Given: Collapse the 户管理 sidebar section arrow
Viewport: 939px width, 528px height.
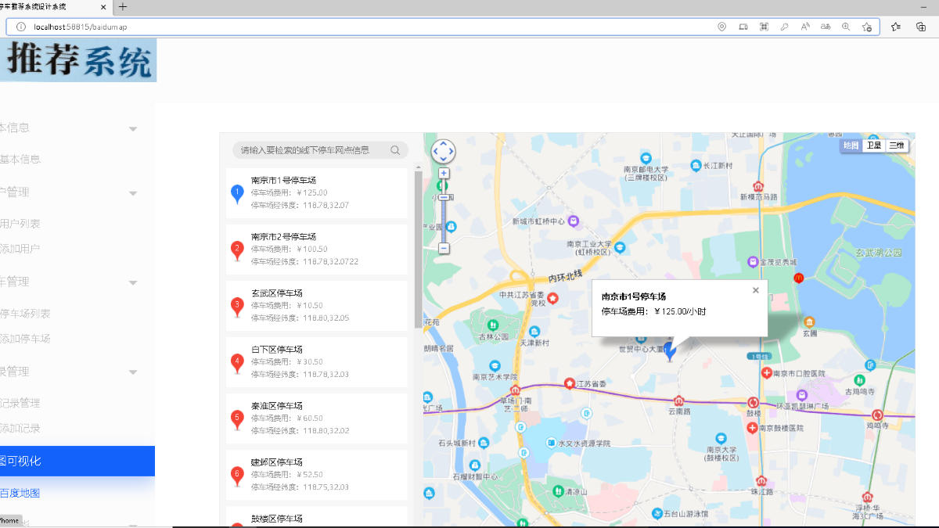Looking at the screenshot, I should (133, 193).
